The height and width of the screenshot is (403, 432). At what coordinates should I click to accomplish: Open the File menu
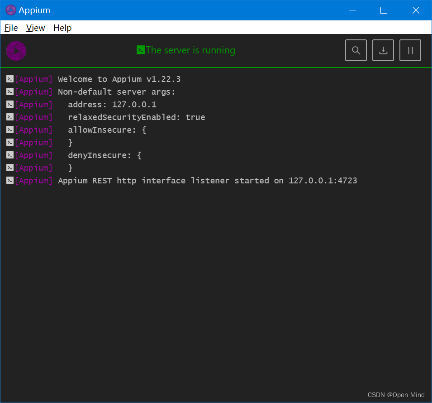[11, 28]
